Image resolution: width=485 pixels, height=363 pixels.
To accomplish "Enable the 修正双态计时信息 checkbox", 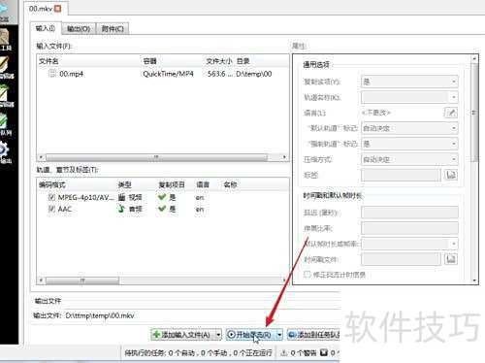I will [x=307, y=275].
